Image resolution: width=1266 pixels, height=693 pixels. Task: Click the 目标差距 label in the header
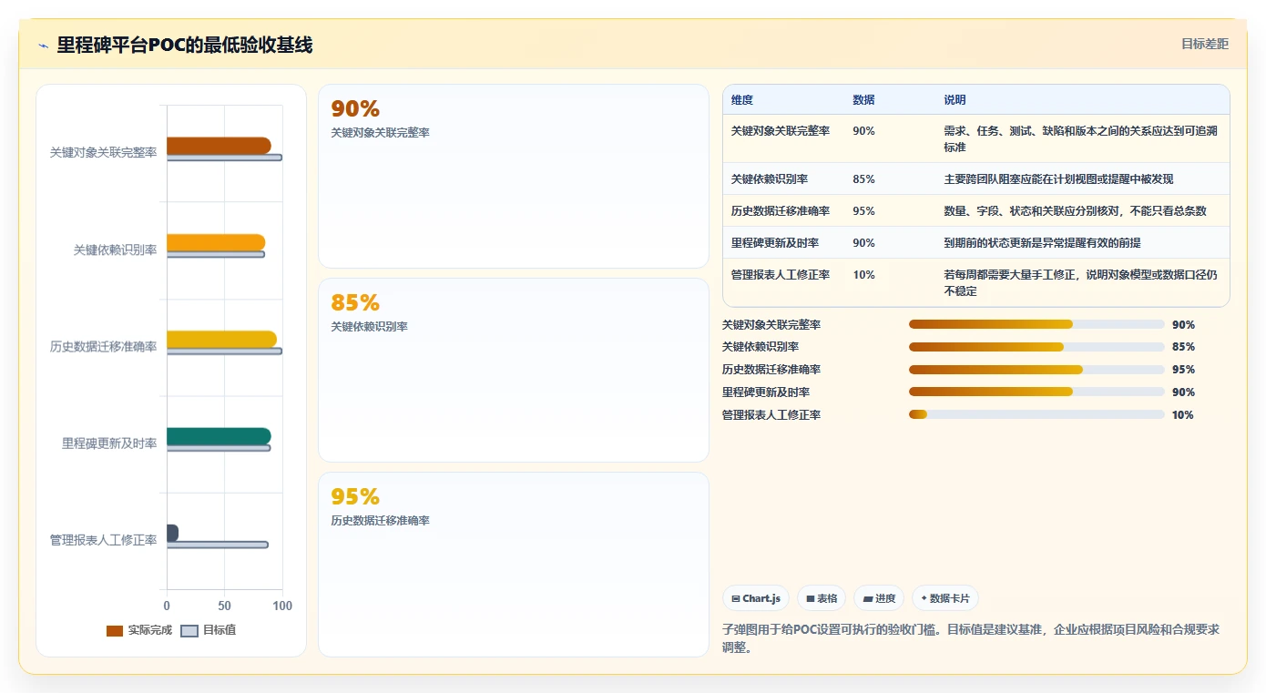pyautogui.click(x=1204, y=44)
